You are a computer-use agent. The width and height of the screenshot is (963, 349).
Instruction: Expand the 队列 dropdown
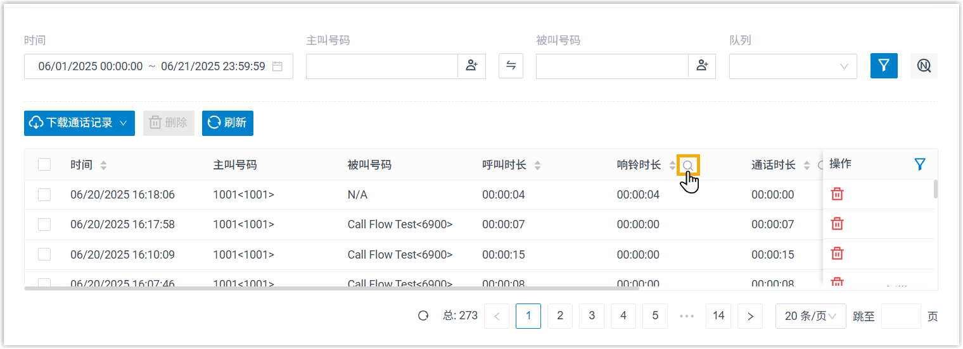coord(793,66)
